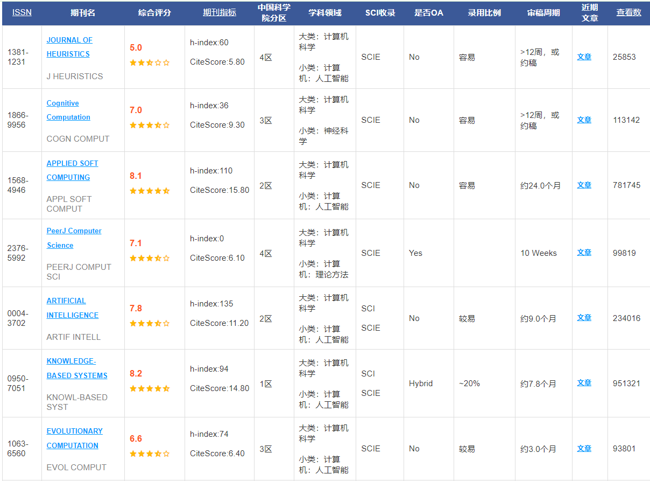
Task: Open 文章 link for Knowledge-Based Systems
Action: click(584, 383)
